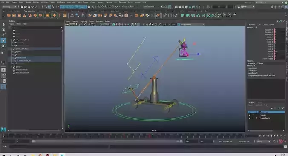This screenshot has height=156, width=288.
Task: Click the Undo arrow on the status line
Action: (x=32, y=7)
